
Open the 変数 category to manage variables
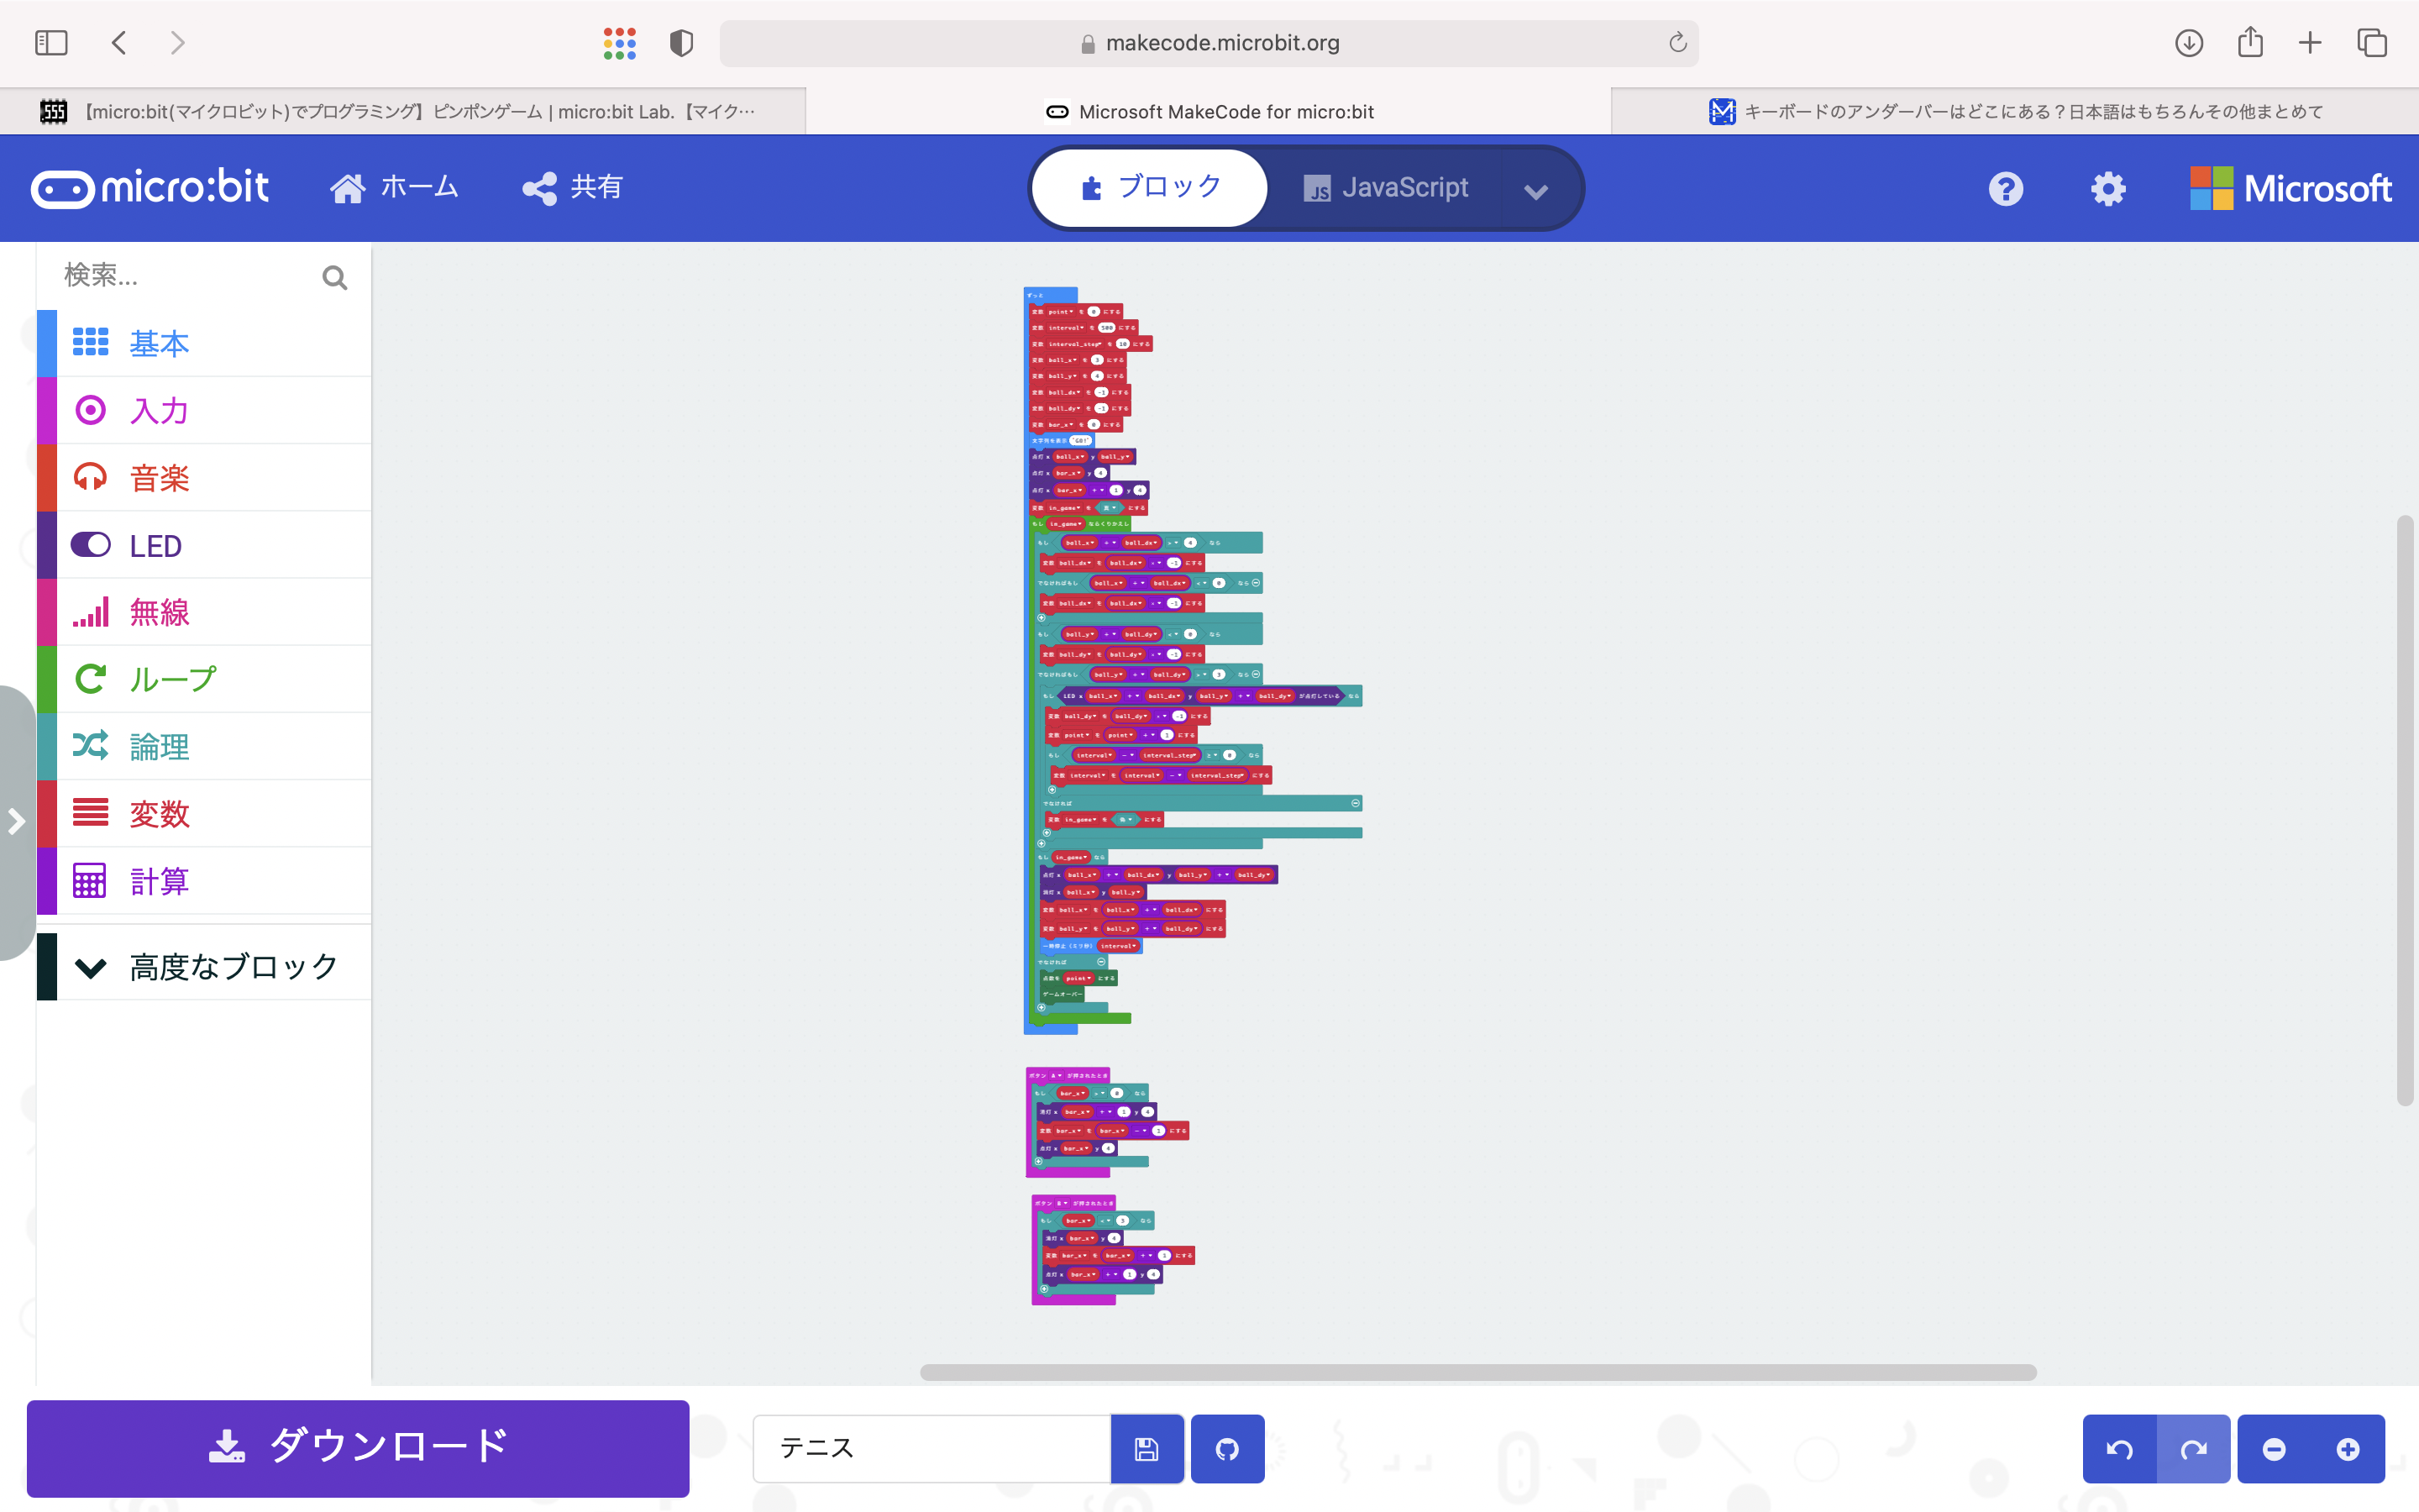[161, 813]
